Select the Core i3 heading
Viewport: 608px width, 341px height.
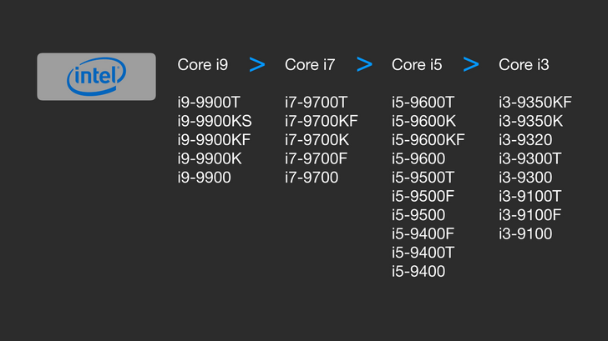click(x=524, y=64)
